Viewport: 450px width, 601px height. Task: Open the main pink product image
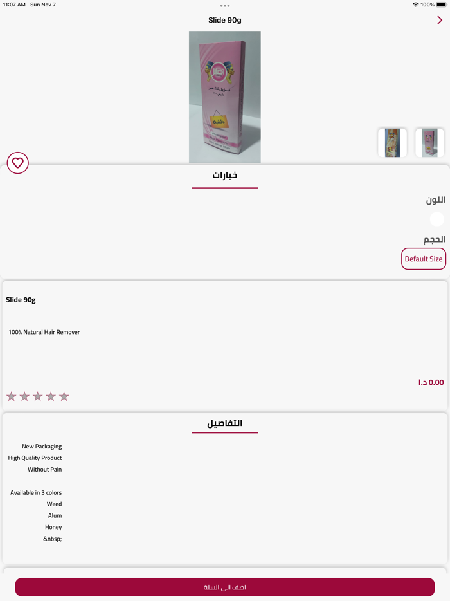(225, 97)
